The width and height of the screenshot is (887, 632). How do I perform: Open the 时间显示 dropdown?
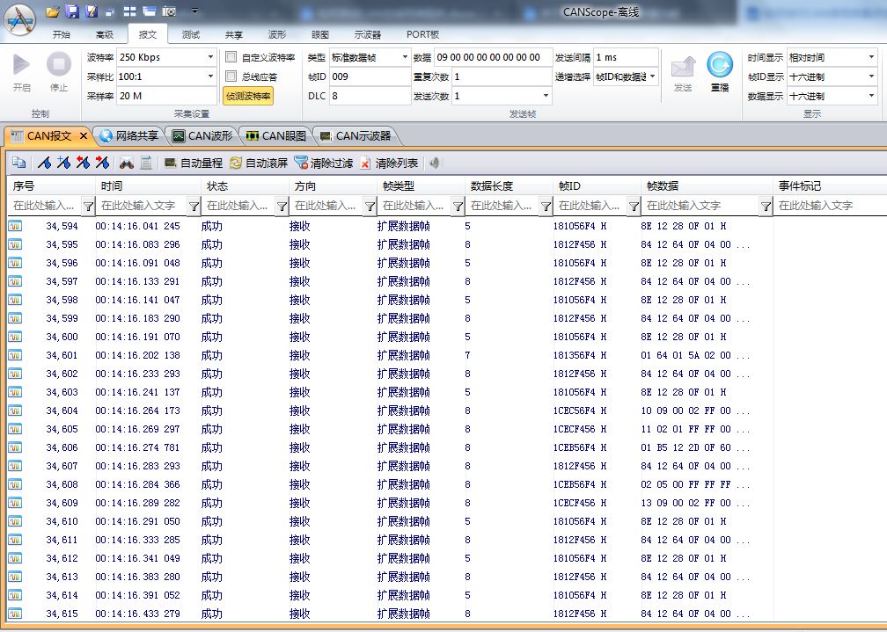pyautogui.click(x=871, y=57)
